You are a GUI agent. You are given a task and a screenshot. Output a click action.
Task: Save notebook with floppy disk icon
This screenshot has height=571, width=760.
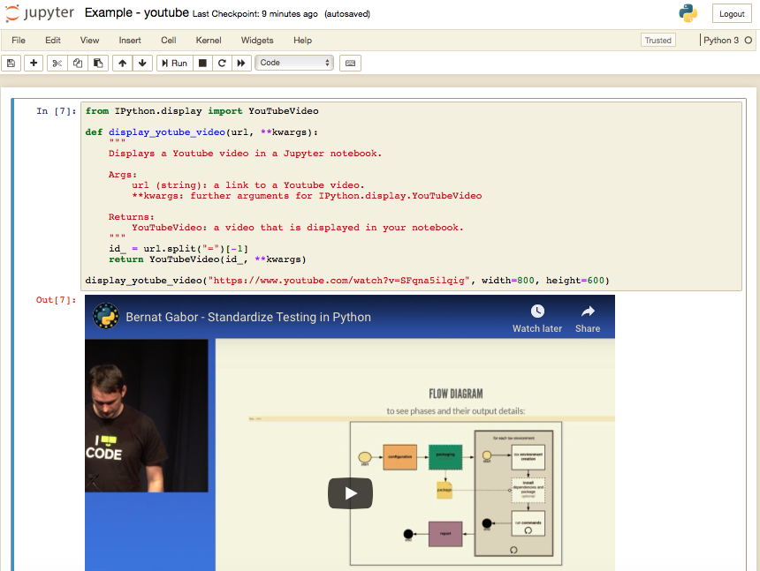click(x=11, y=63)
